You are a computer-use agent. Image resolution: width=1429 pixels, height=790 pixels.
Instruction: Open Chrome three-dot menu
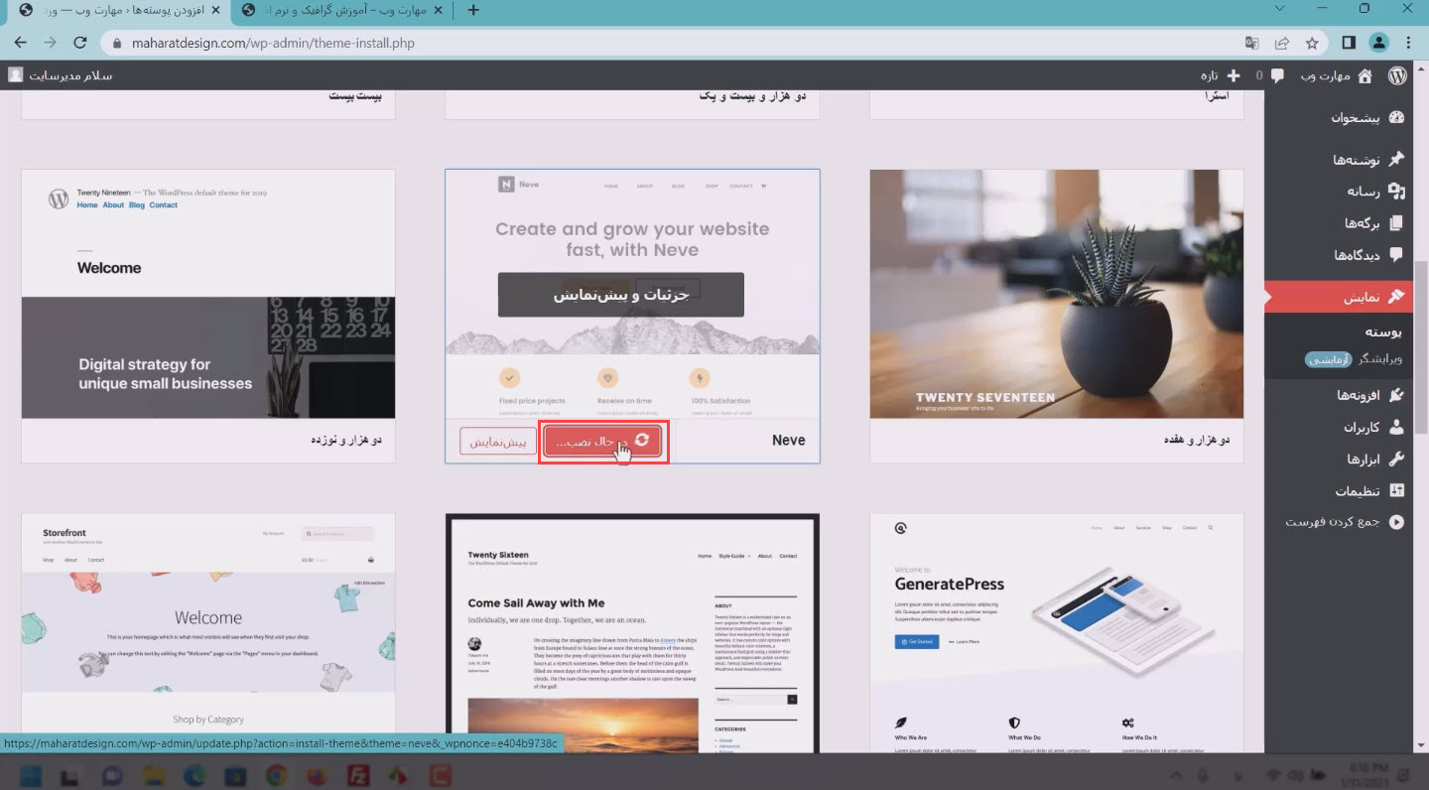coord(1409,43)
